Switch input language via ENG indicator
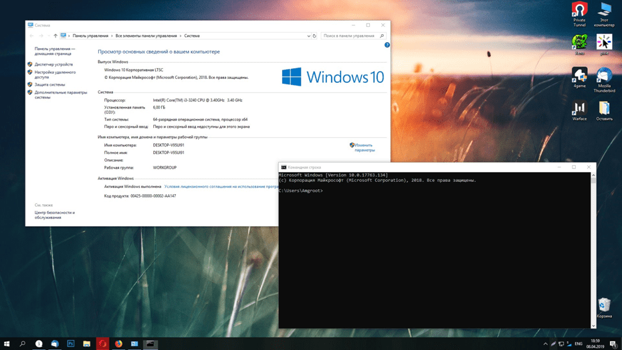The width and height of the screenshot is (622, 350). [579, 344]
